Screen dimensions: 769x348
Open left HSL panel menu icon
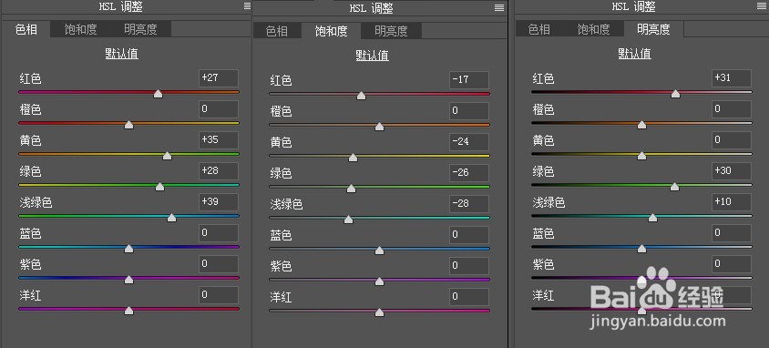[247, 6]
